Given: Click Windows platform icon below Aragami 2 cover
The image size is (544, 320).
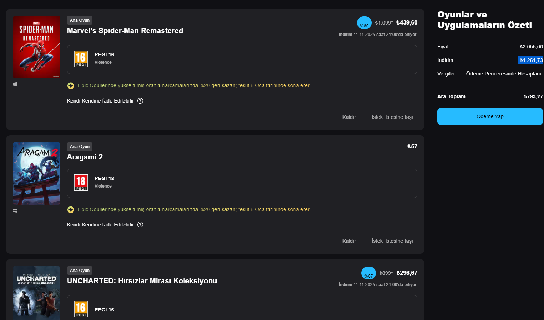Looking at the screenshot, I should point(15,211).
